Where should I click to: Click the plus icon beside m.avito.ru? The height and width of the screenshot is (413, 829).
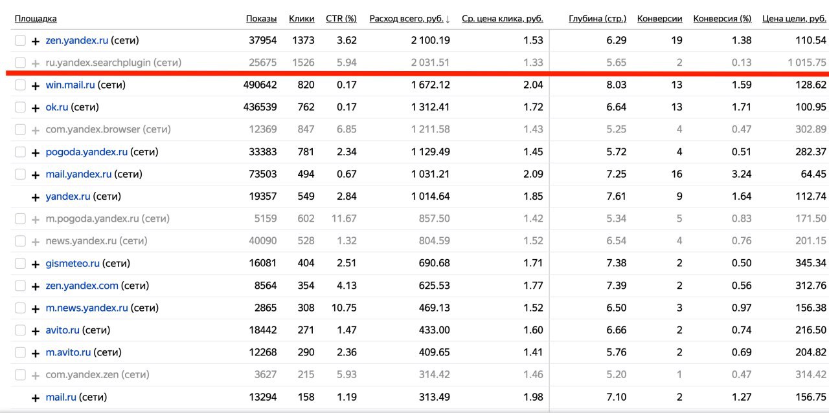tap(36, 353)
